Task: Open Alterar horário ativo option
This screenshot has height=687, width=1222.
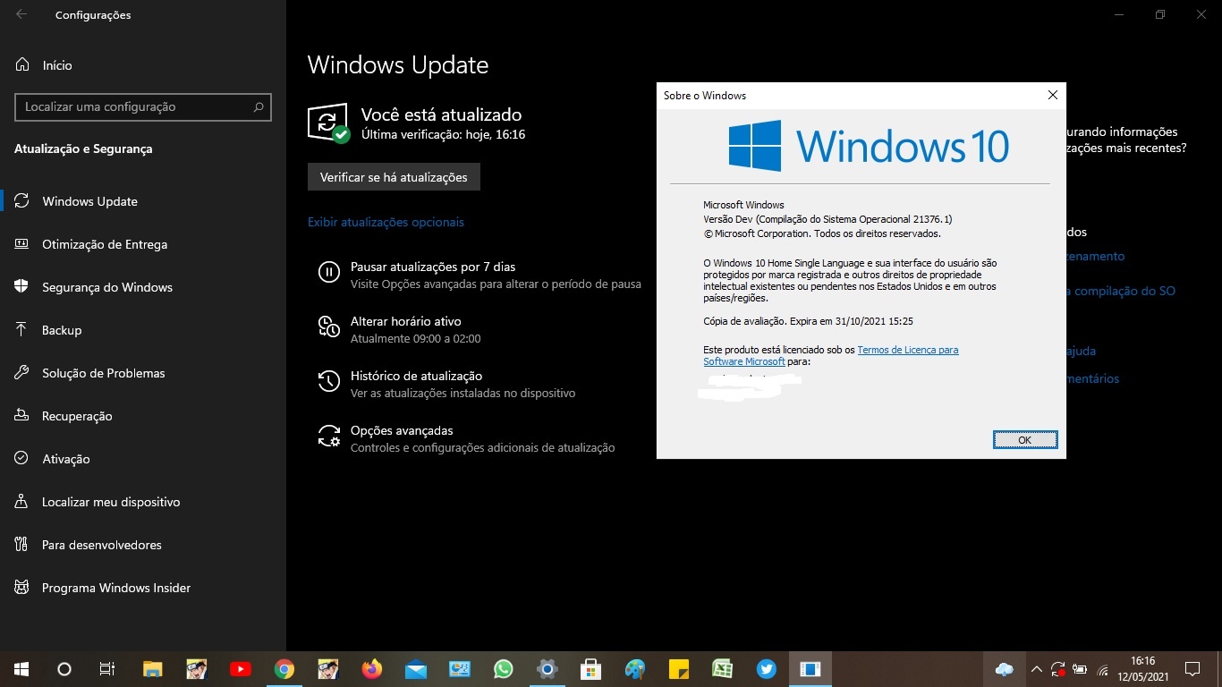Action: point(399,329)
